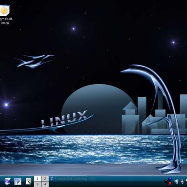Open the KDE main menu launcher
This screenshot has height=187, width=187.
7,181
